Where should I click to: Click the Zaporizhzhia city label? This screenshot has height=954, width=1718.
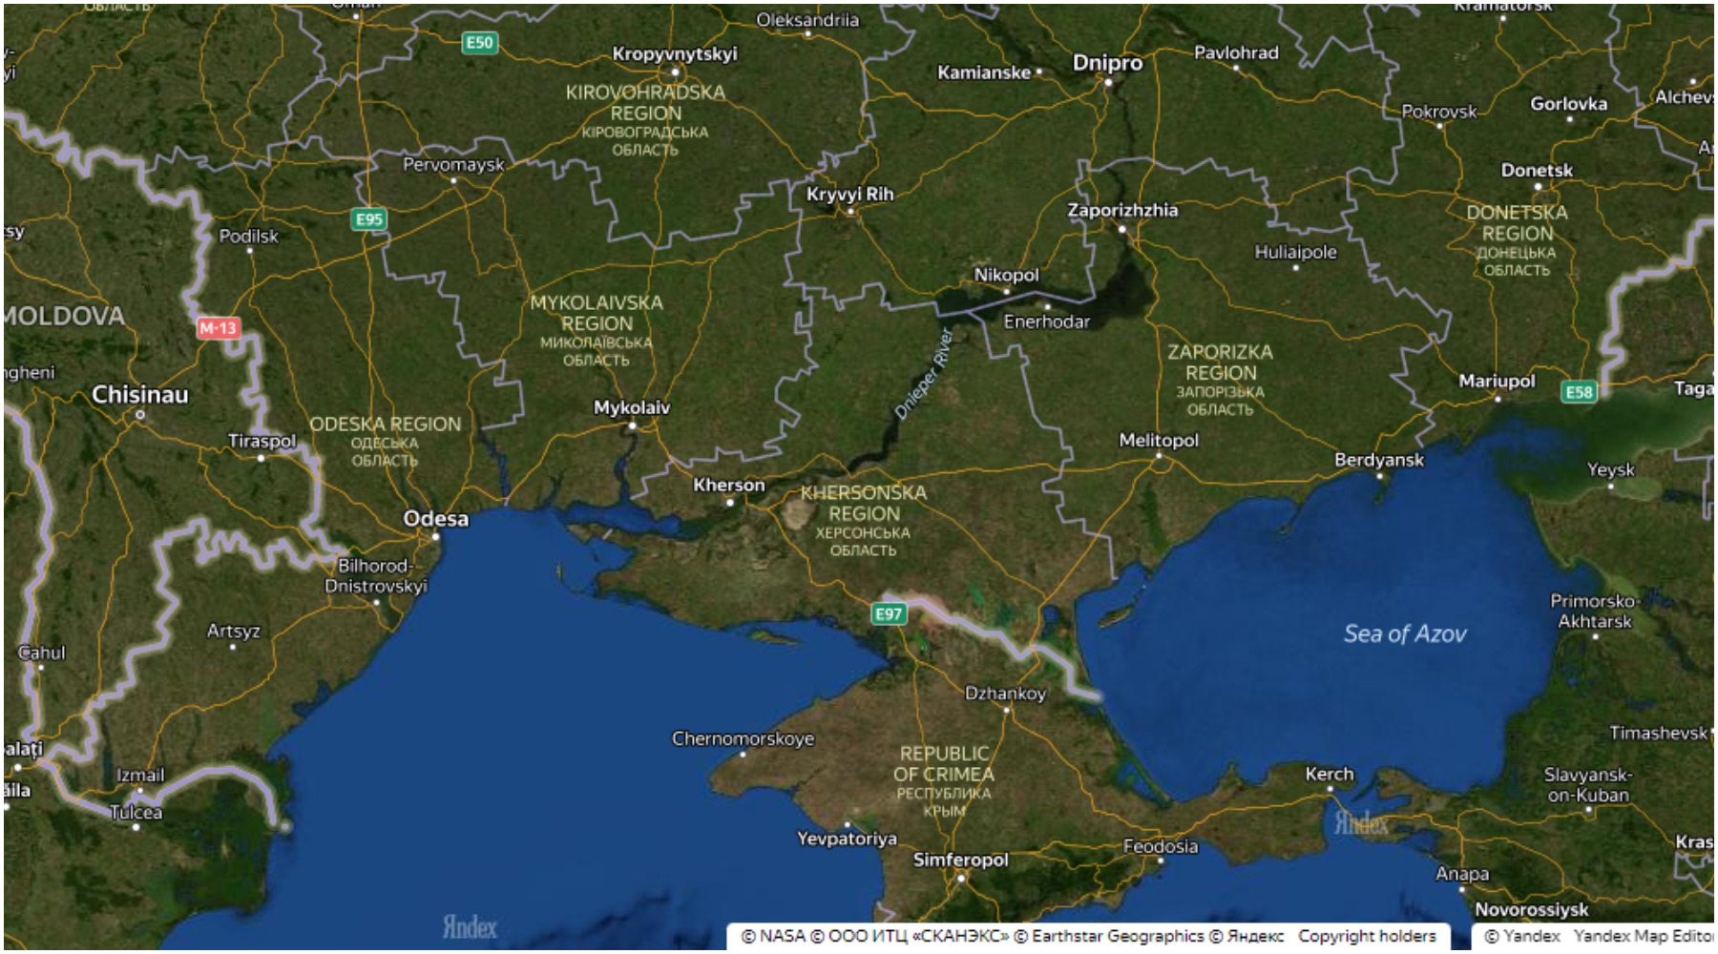click(1122, 210)
